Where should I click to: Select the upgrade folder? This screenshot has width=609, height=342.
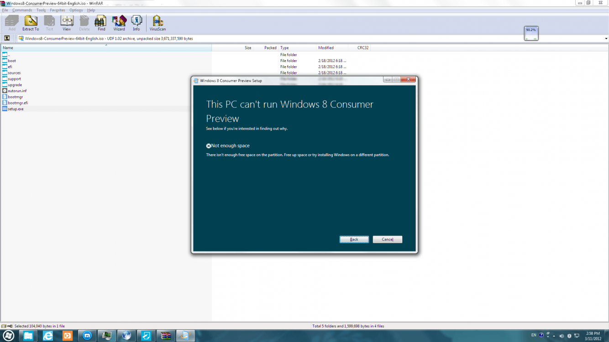tap(12, 85)
